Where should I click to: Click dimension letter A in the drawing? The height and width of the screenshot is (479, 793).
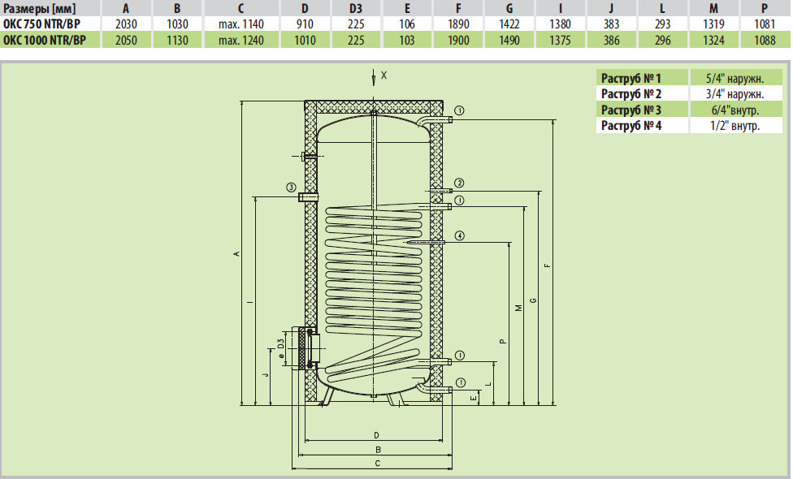point(236,254)
